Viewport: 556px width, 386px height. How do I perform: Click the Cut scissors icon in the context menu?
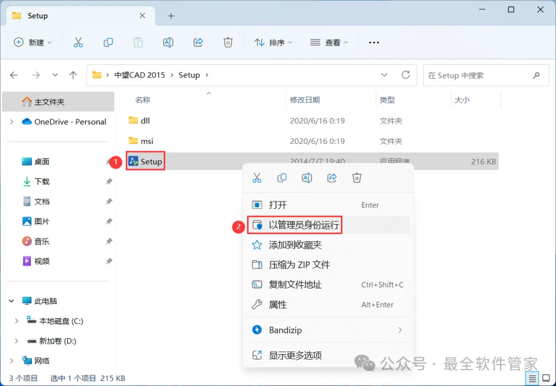click(x=257, y=178)
